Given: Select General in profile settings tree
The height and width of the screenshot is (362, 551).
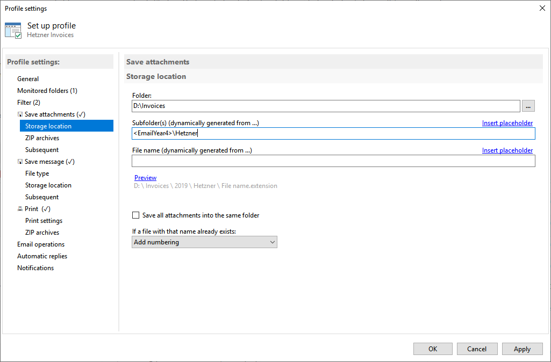Looking at the screenshot, I should (28, 79).
